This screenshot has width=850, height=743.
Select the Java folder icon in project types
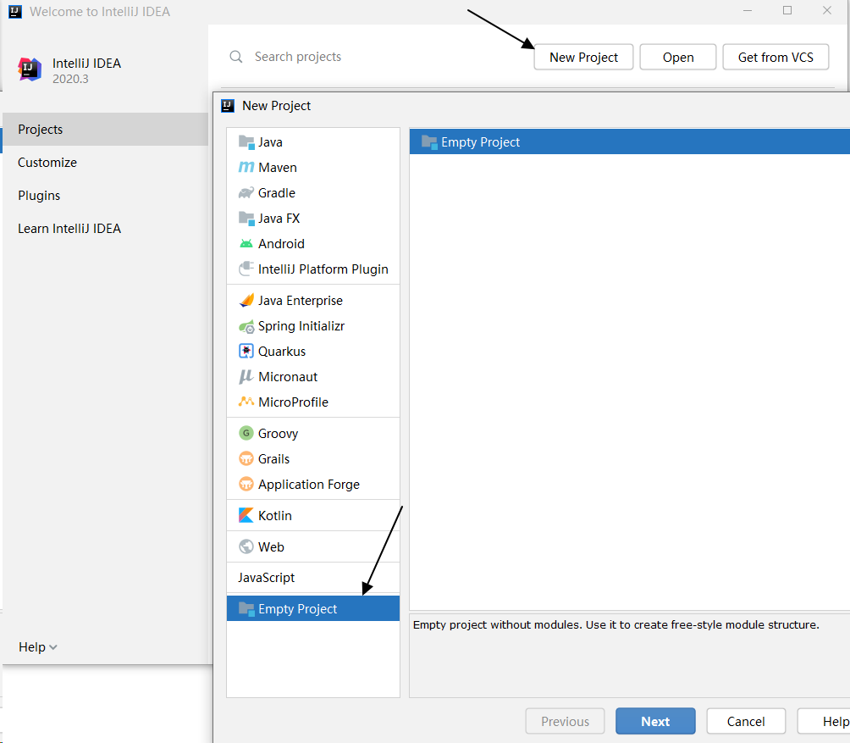click(246, 142)
